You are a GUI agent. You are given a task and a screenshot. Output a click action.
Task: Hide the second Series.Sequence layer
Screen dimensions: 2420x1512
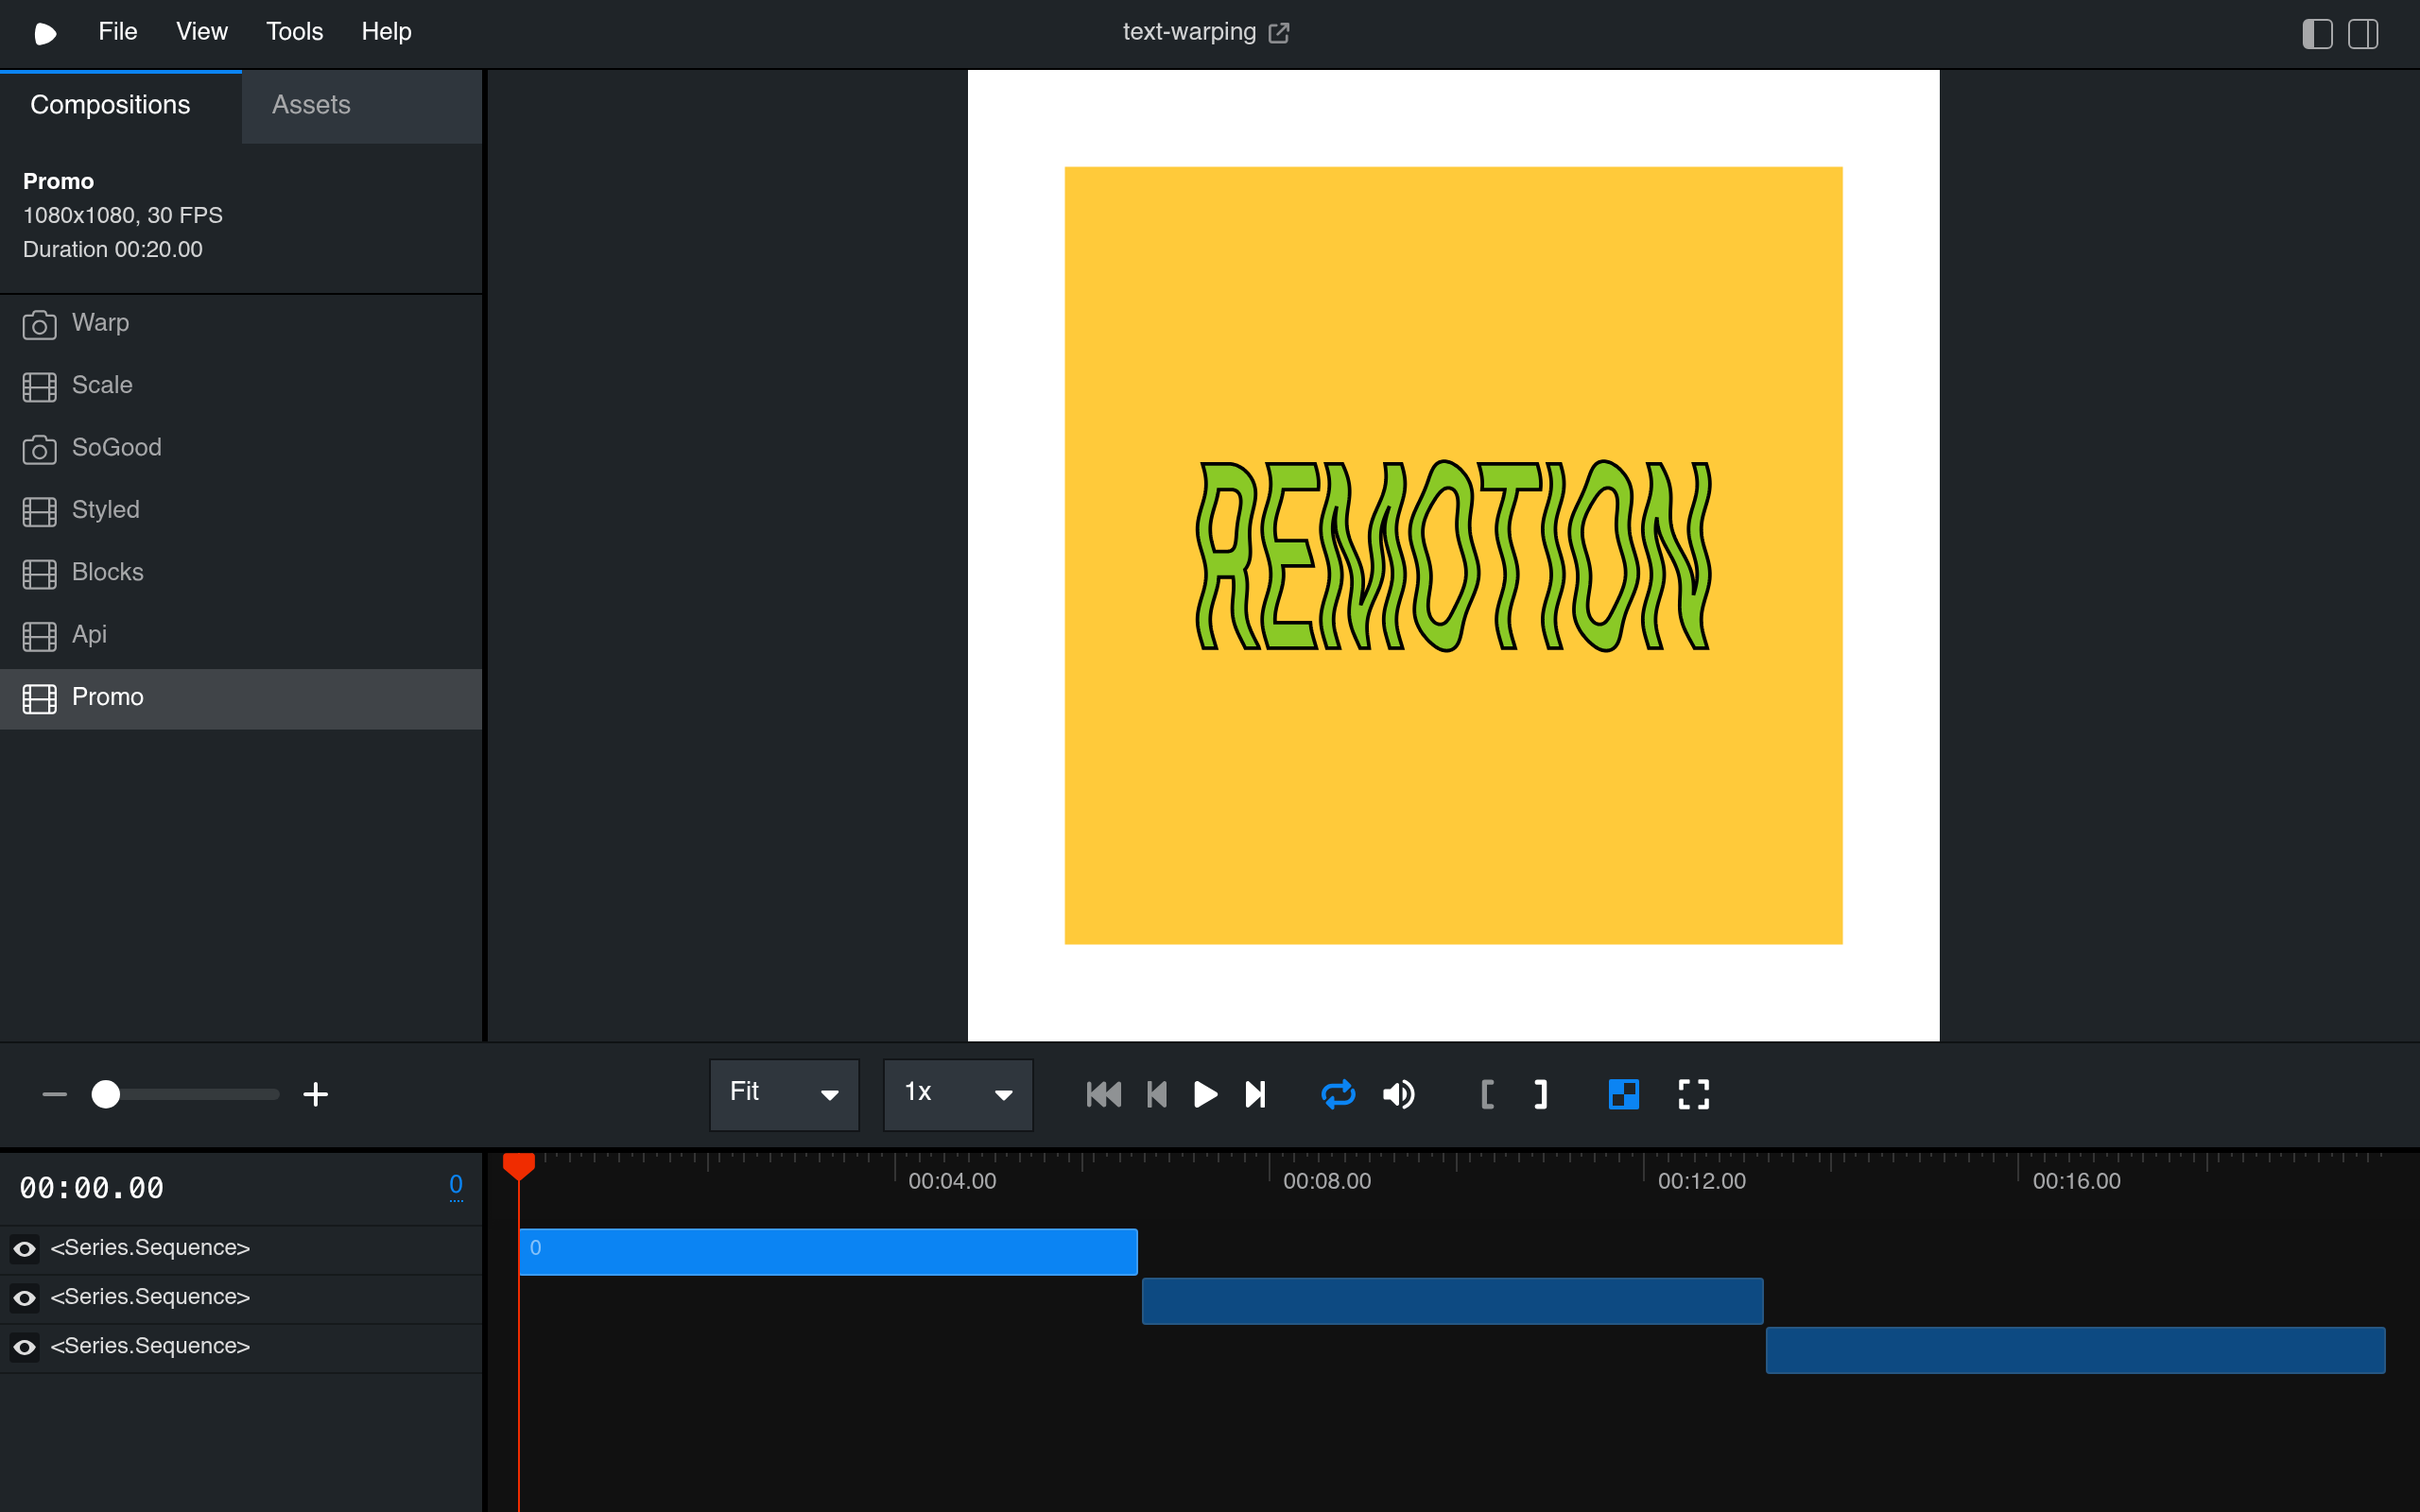point(25,1298)
